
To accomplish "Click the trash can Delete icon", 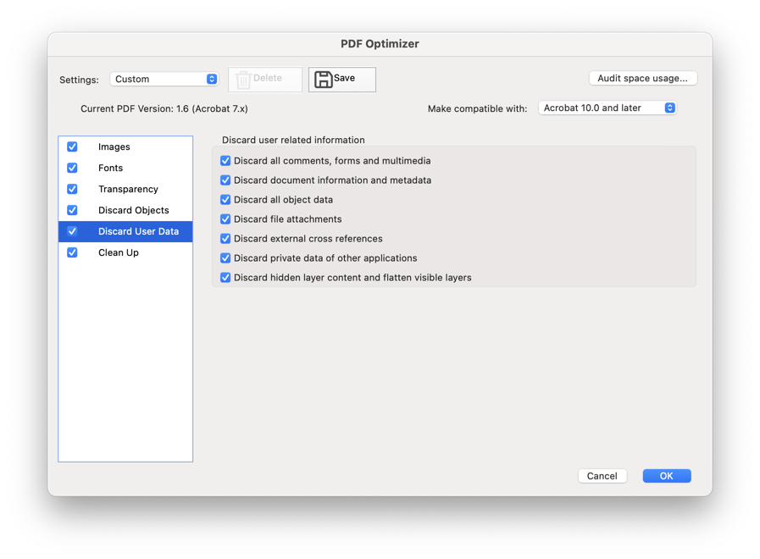I will pos(243,80).
